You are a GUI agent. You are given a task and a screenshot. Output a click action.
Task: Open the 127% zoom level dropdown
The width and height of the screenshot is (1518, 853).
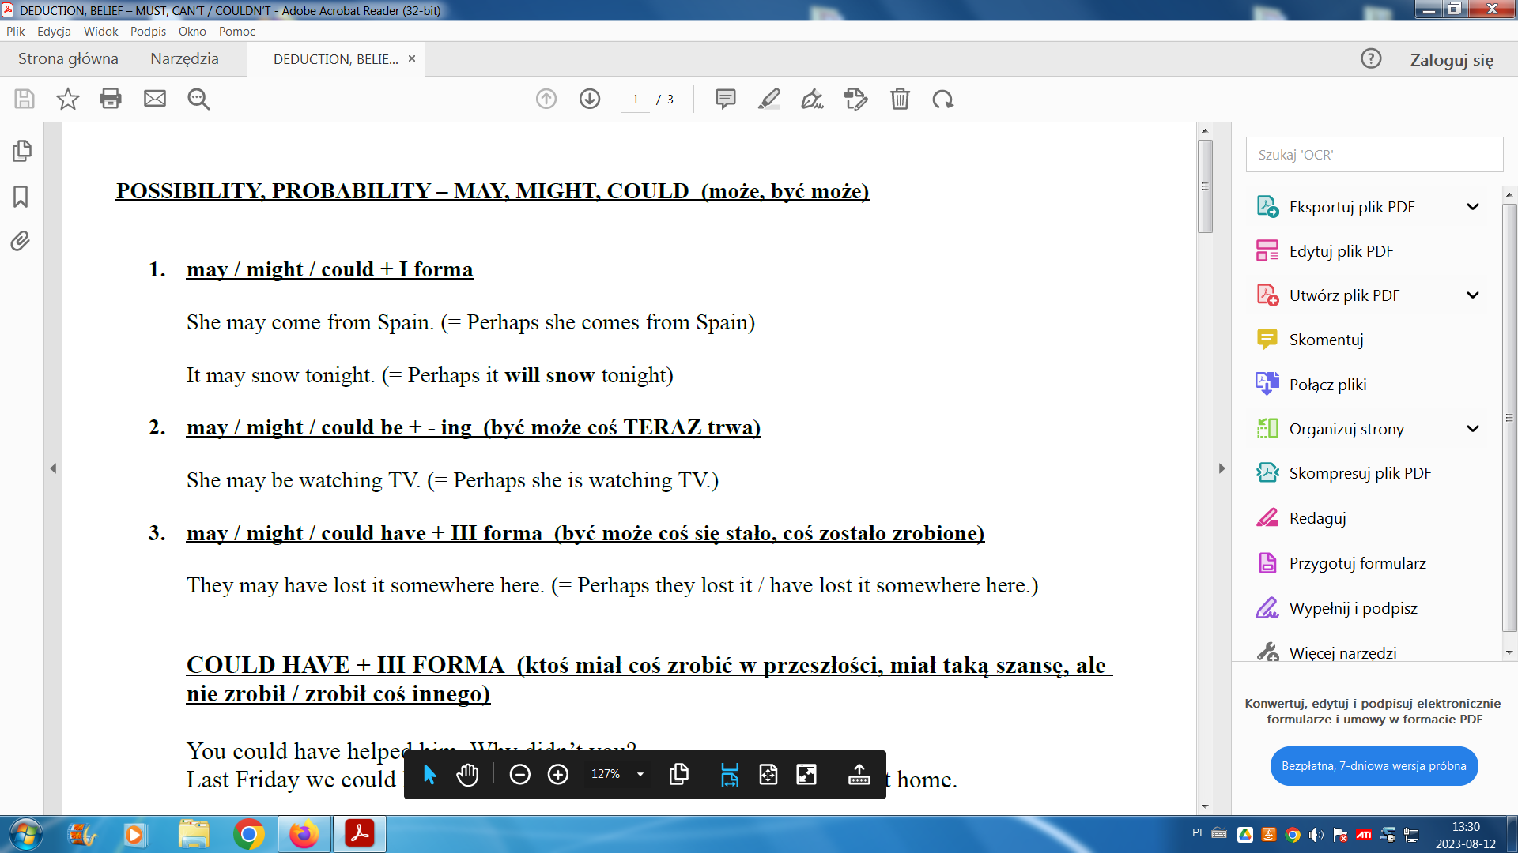tap(640, 775)
